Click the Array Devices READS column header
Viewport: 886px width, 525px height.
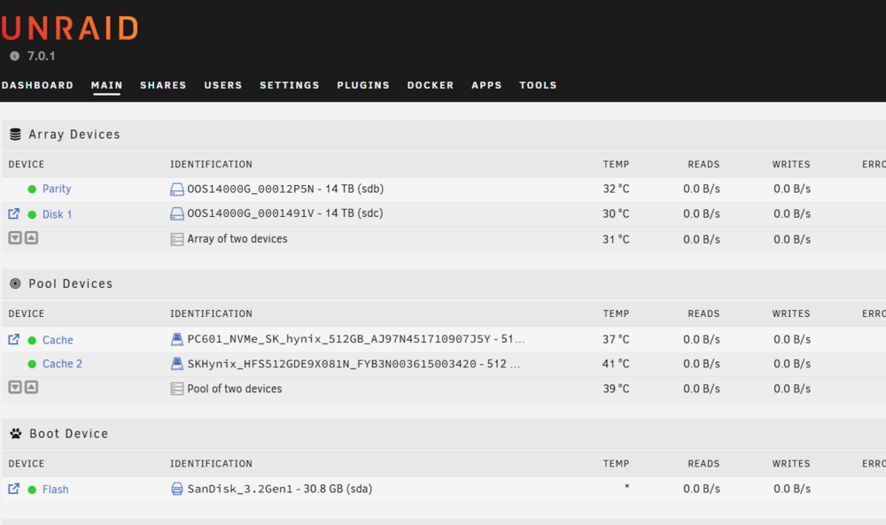[703, 165]
